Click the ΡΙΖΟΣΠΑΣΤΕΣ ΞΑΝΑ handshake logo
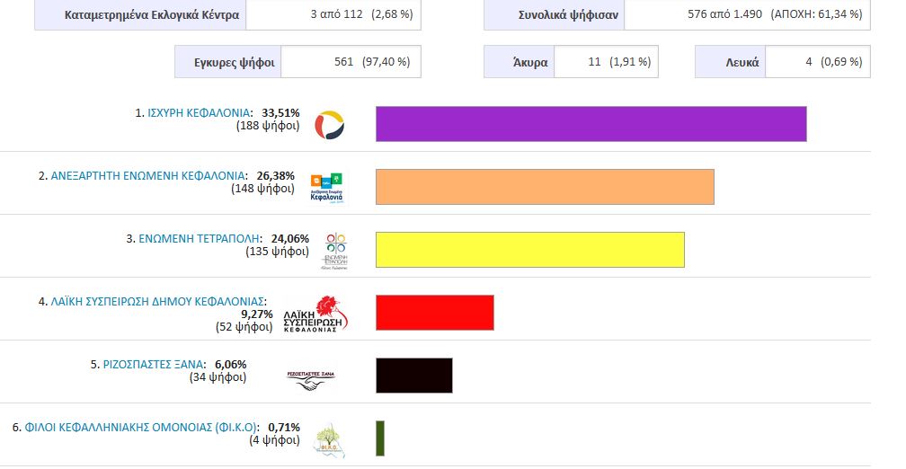 point(311,381)
